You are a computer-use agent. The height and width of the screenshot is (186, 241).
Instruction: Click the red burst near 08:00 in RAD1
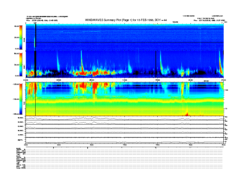click(96, 72)
